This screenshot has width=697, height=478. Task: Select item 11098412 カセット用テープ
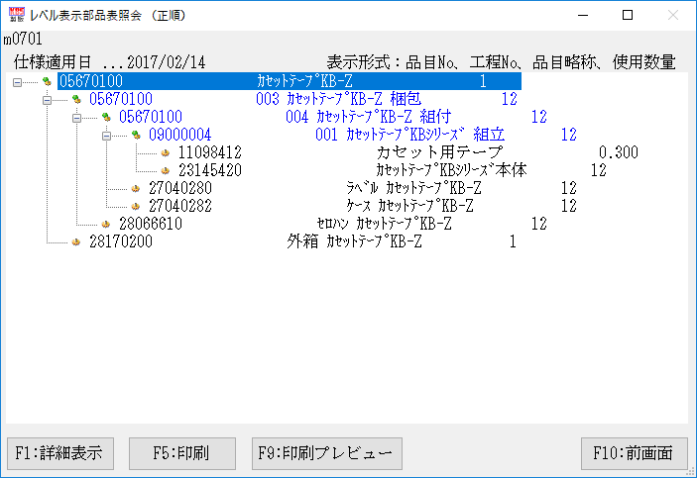408,152
